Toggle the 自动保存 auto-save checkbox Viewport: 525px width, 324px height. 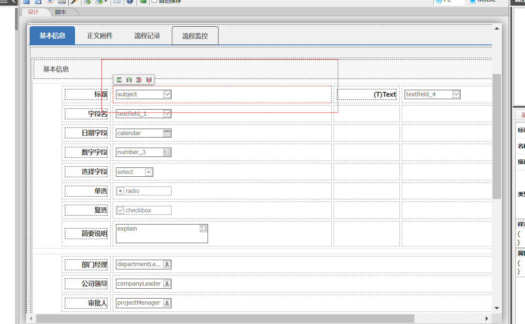coord(154,1)
